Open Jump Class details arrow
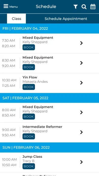Viewport: 99px width, 176px height. click(82, 162)
